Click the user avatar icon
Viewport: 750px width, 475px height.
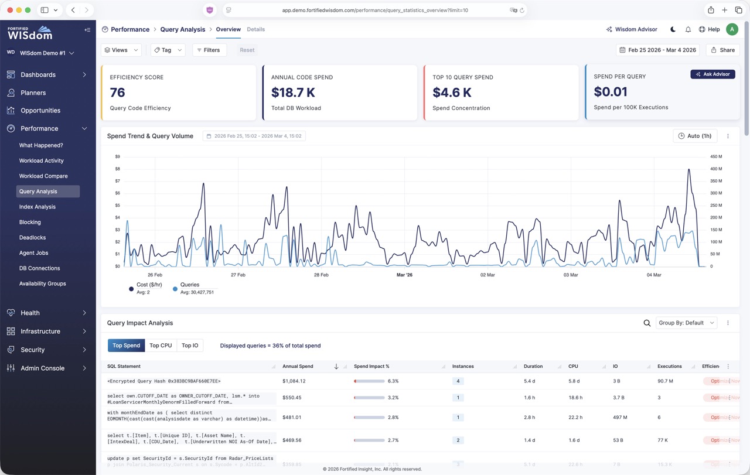[x=732, y=29]
